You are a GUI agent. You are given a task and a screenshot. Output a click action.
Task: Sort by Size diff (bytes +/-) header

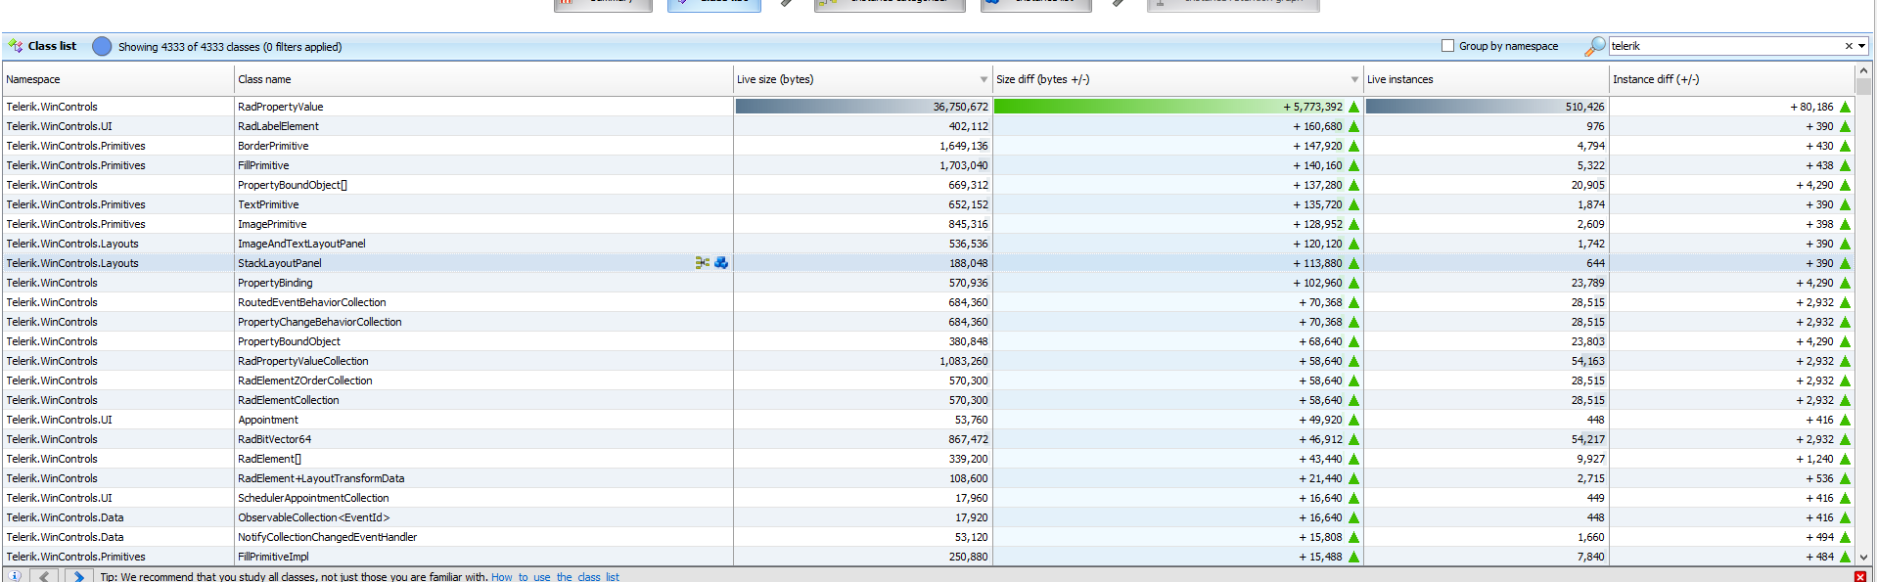[1177, 79]
